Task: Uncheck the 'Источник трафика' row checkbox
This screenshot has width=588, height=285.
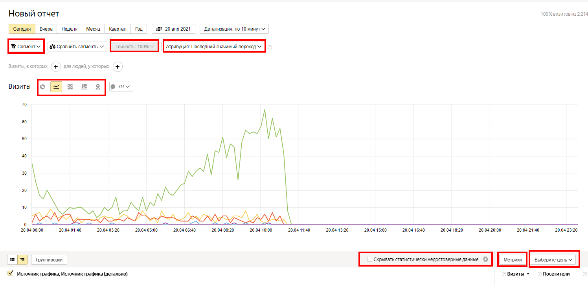Action: [x=10, y=273]
